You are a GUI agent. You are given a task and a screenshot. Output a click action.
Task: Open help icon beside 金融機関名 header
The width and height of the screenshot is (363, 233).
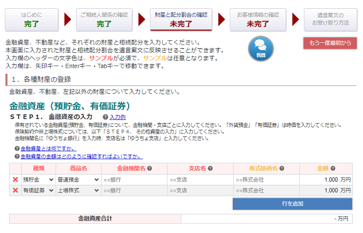[149, 168]
